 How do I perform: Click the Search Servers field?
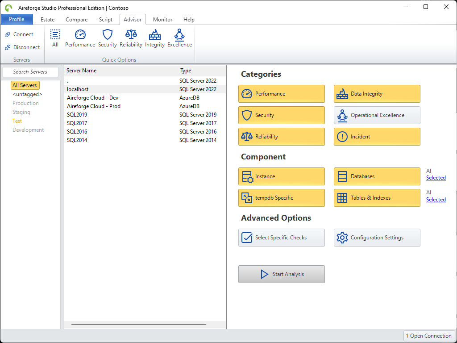click(x=30, y=71)
